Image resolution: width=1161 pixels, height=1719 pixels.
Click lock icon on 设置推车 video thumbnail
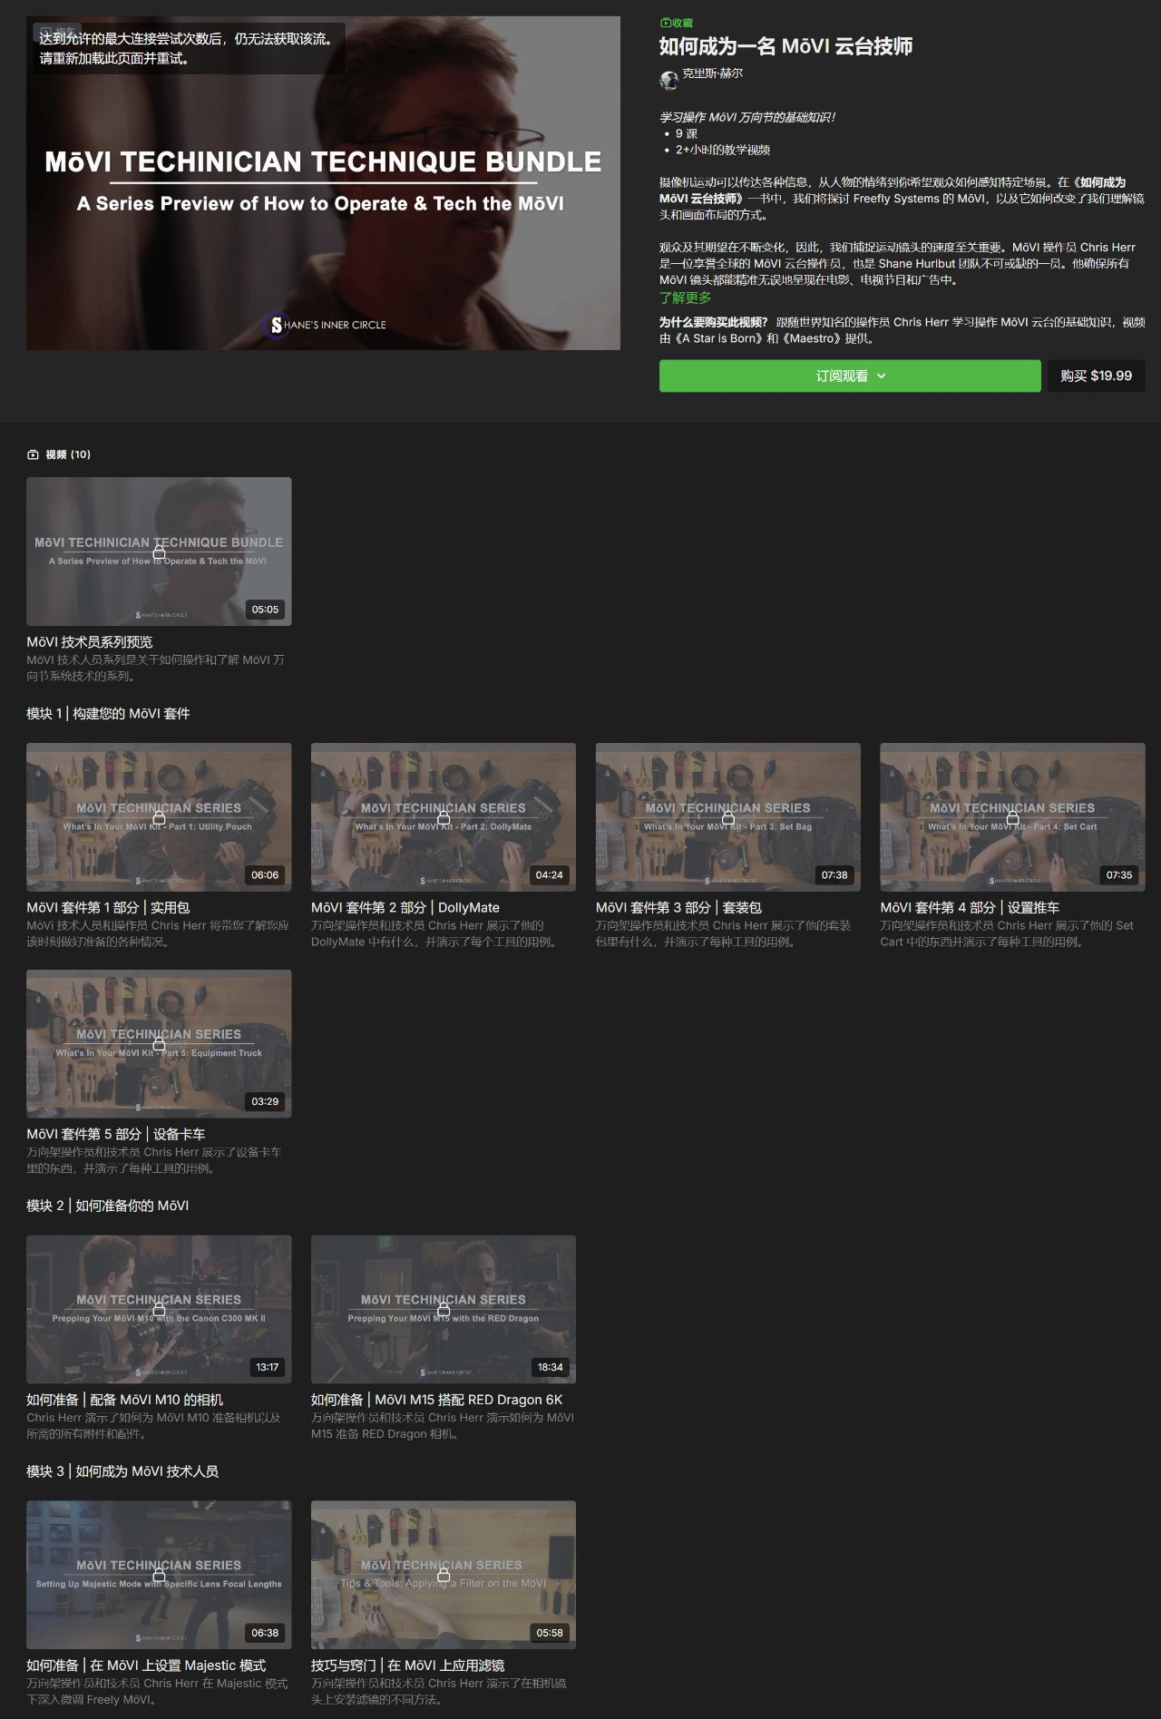point(1012,817)
